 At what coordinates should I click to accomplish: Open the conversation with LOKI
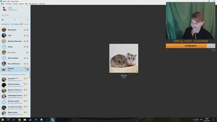[15, 36]
